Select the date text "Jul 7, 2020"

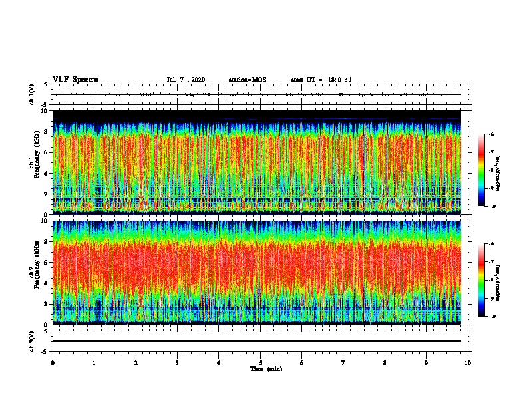[x=186, y=80]
